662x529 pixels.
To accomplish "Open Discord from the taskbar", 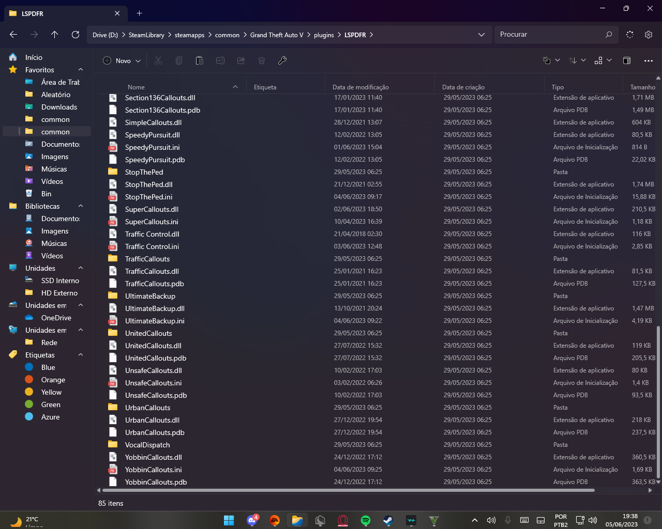I will pos(252,520).
